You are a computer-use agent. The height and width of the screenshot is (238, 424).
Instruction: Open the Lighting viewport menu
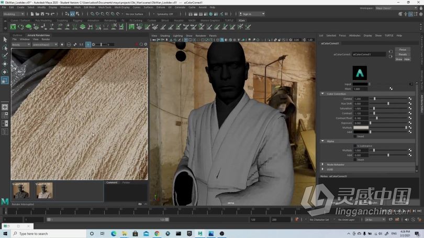coord(177,36)
